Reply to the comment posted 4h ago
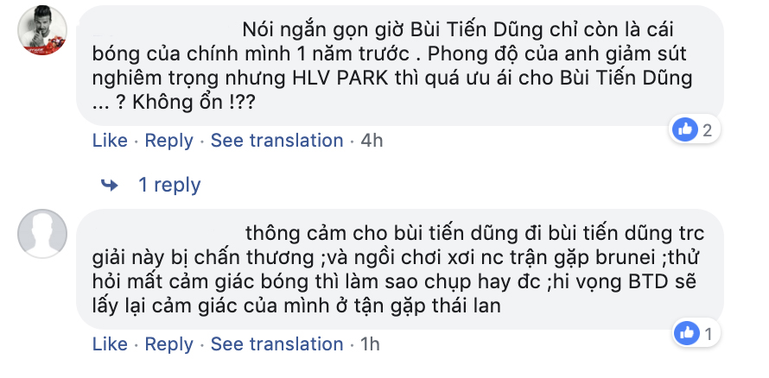The width and height of the screenshot is (769, 378). point(168,140)
